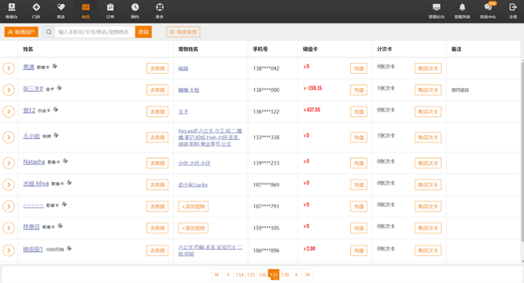Click edit icon beside Natasha
The width and height of the screenshot is (524, 283).
[x=65, y=161]
